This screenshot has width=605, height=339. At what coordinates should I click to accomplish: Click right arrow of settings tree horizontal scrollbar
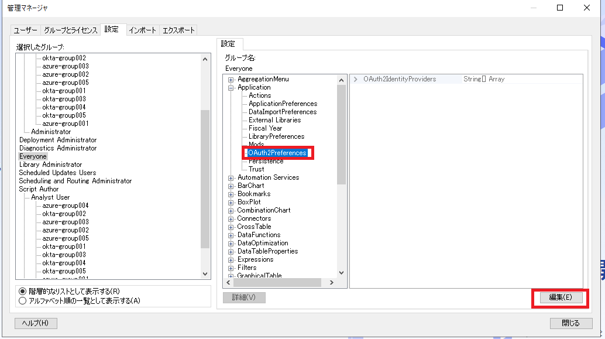pos(331,283)
